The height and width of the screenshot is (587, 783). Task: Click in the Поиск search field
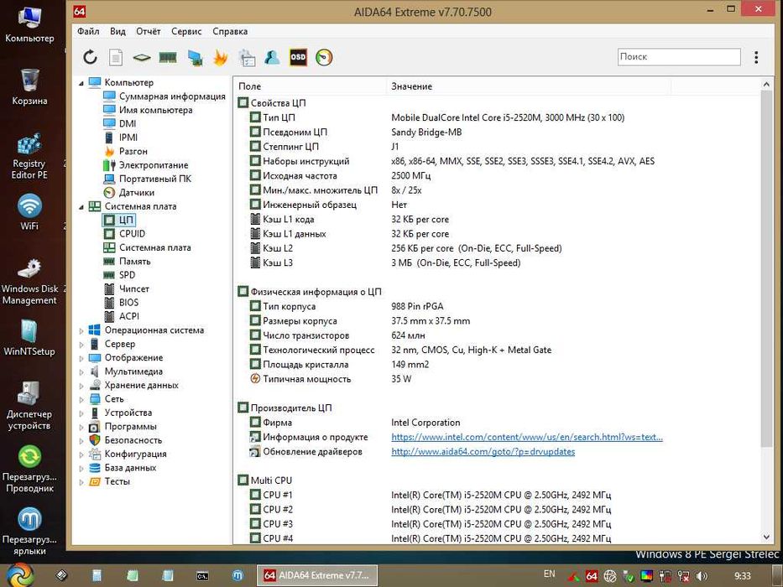click(x=679, y=57)
